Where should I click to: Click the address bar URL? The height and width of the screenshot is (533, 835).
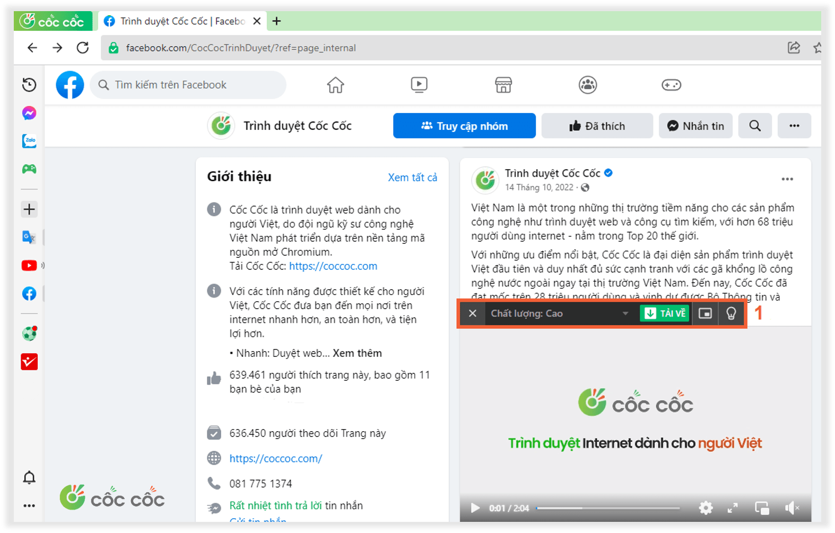click(x=241, y=48)
